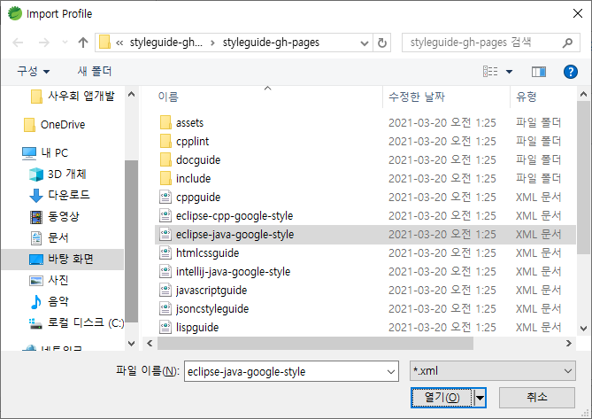Expand address bar path history dropdown
This screenshot has width=592, height=419.
tap(365, 43)
